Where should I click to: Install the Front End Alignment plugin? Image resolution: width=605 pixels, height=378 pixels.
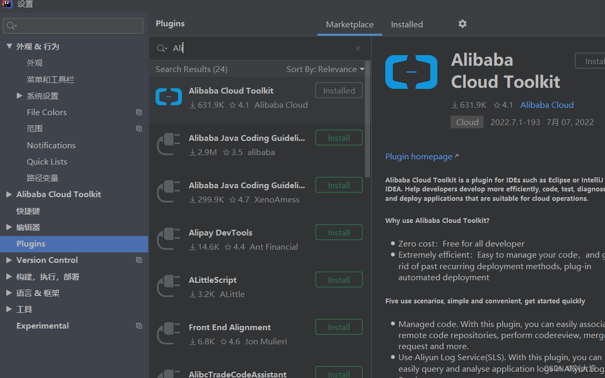tap(339, 327)
